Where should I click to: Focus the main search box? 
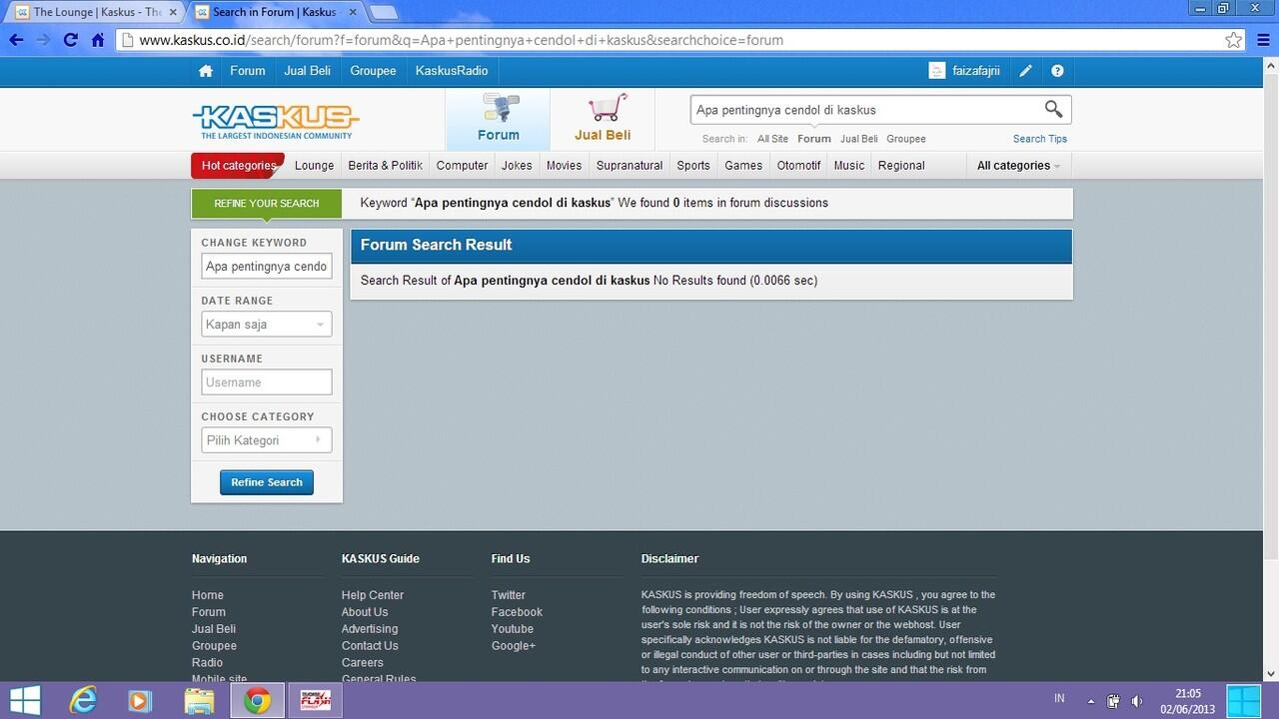pyautogui.click(x=866, y=110)
